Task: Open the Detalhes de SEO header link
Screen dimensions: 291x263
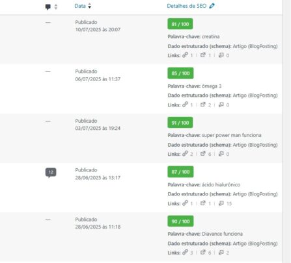Action: pyautogui.click(x=187, y=6)
